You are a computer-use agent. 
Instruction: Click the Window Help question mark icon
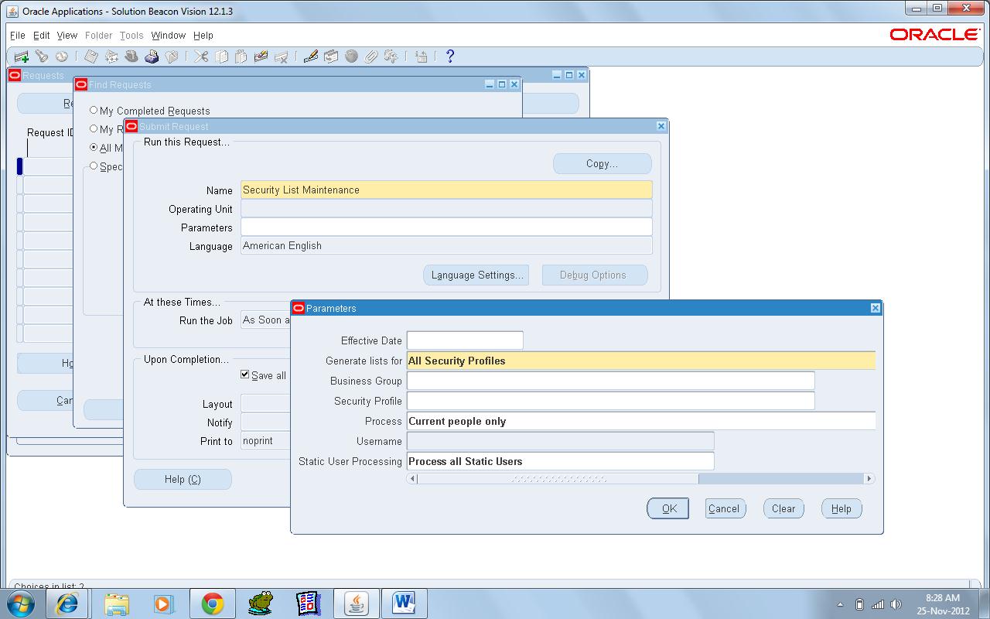point(449,56)
